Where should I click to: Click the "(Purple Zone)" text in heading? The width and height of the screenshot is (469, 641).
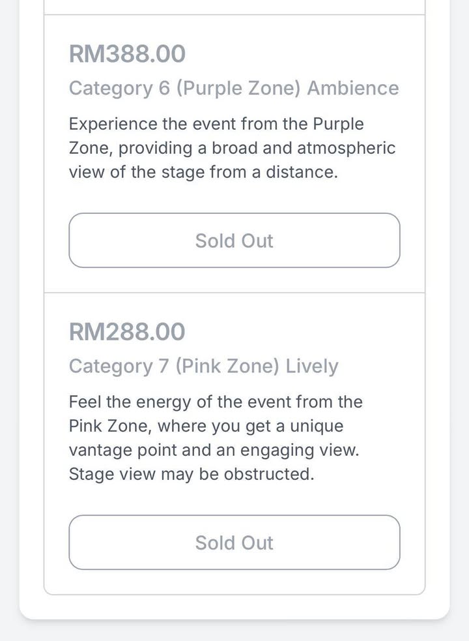[238, 88]
